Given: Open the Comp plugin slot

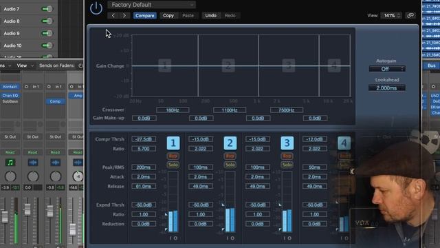Looking at the screenshot, I should click(55, 101).
